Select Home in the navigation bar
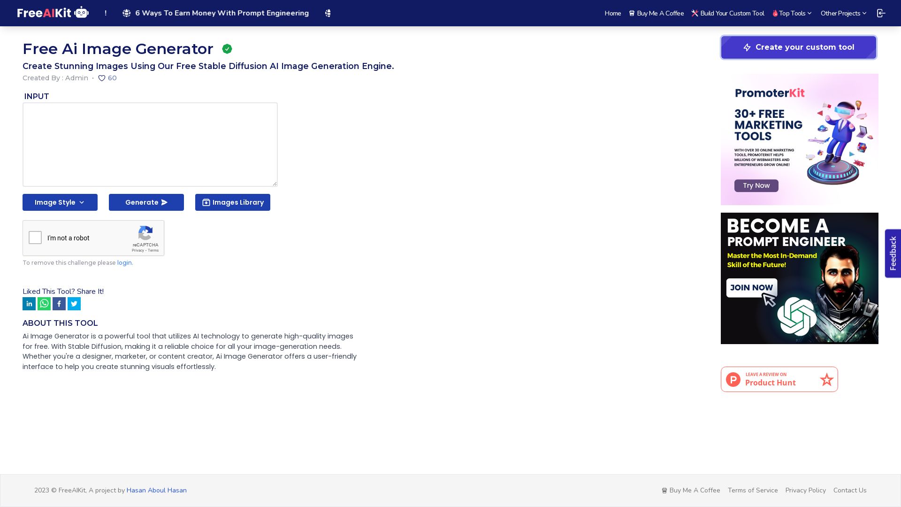Viewport: 901px width, 507px height. (612, 13)
